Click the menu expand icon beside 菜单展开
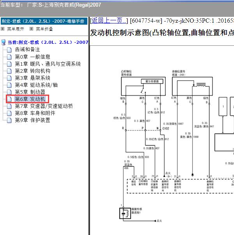The width and height of the screenshot is (234, 235). coord(3,29)
